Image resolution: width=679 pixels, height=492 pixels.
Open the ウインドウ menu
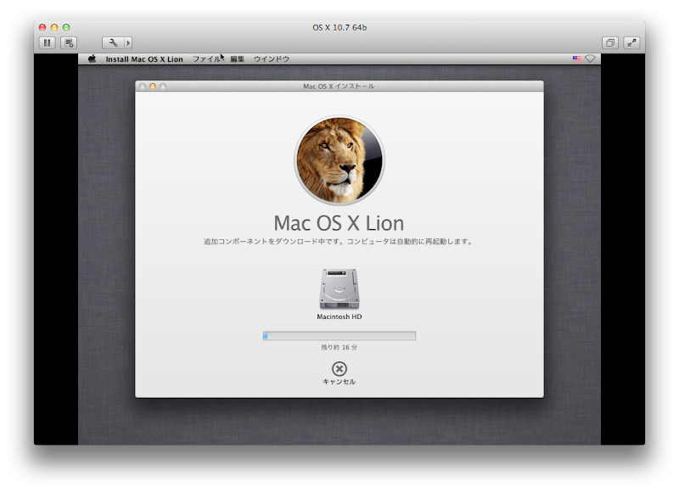(x=272, y=59)
